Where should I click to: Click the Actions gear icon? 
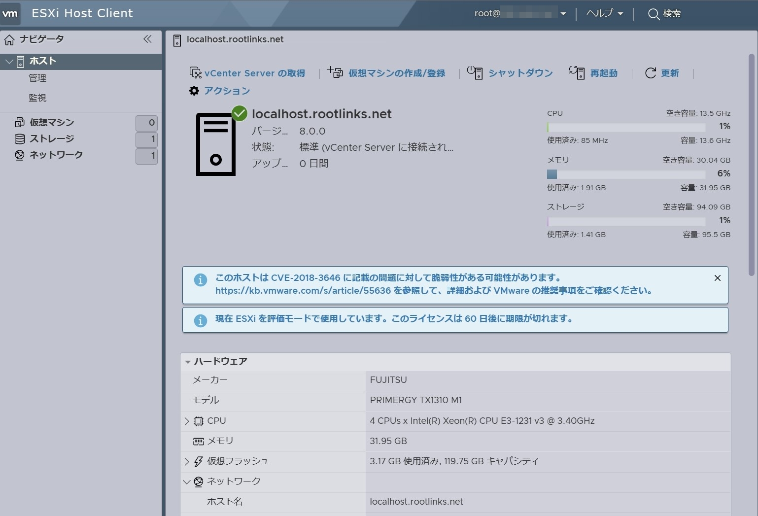tap(194, 91)
